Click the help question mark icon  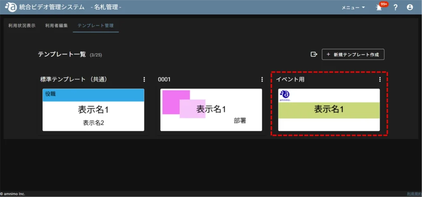[x=395, y=7]
